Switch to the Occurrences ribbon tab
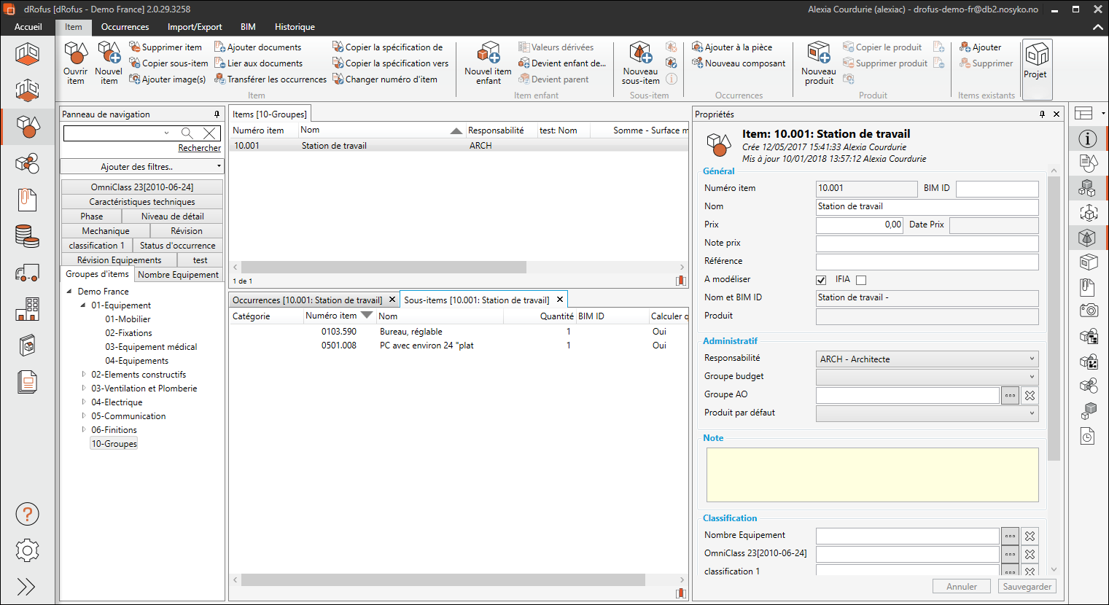This screenshot has width=1109, height=605. point(125,27)
